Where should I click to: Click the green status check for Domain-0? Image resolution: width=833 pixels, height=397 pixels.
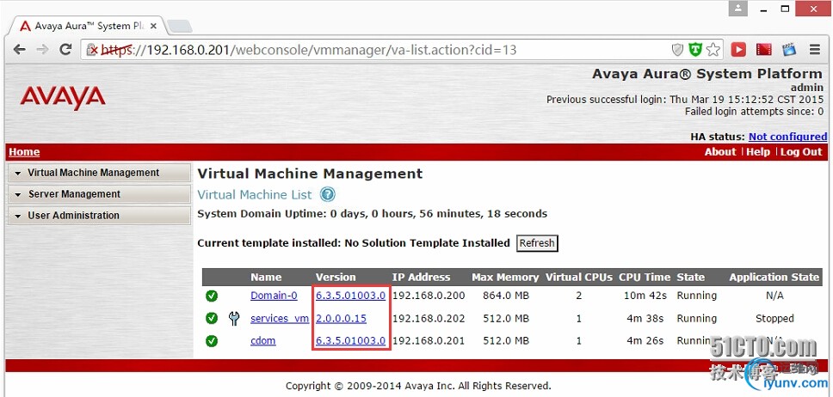(x=212, y=296)
